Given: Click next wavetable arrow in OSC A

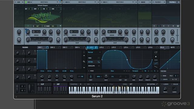Looking at the screenshot, I should pos(61,5).
